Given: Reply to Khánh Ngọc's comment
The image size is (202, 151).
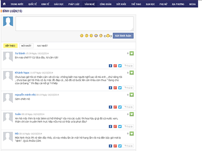Looking at the screenshot, I should click(x=128, y=88).
